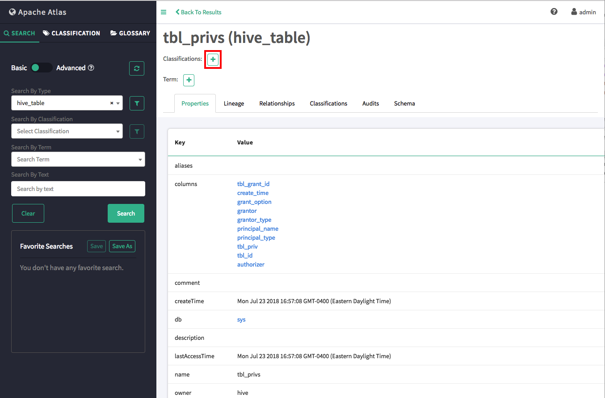Click the description key cell

click(189, 338)
